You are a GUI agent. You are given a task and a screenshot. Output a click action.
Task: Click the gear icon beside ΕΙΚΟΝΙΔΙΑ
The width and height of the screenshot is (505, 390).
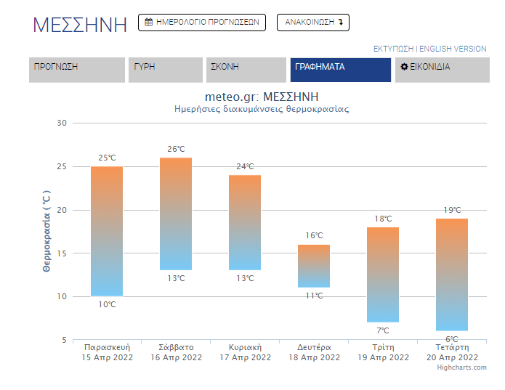click(x=404, y=67)
